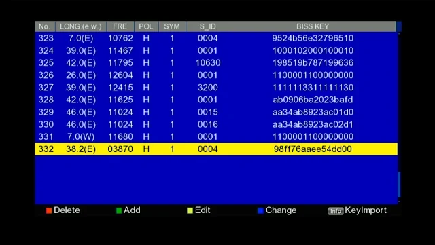Click the POL column header
435x245 pixels.
146,26
